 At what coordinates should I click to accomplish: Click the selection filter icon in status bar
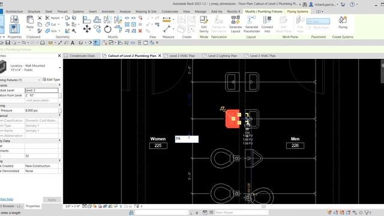coord(367,212)
